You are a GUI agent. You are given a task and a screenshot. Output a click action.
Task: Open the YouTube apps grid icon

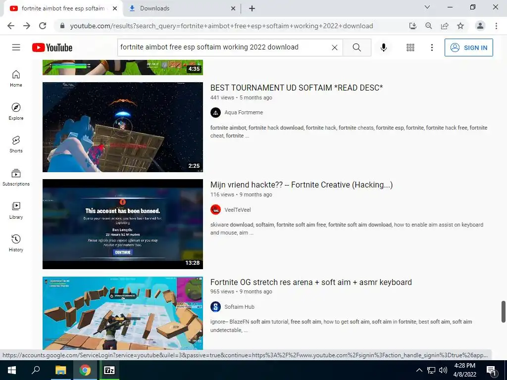(410, 47)
